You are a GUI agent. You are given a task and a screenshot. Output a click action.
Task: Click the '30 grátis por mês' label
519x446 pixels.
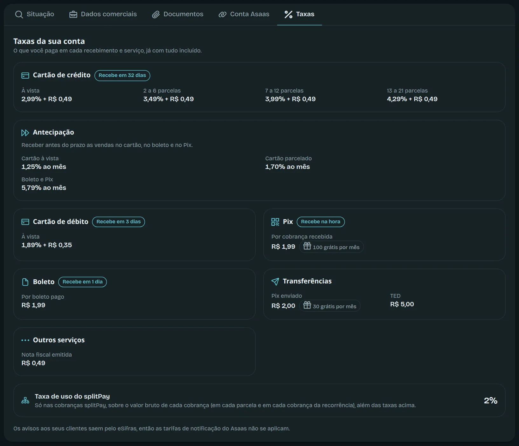pos(335,306)
